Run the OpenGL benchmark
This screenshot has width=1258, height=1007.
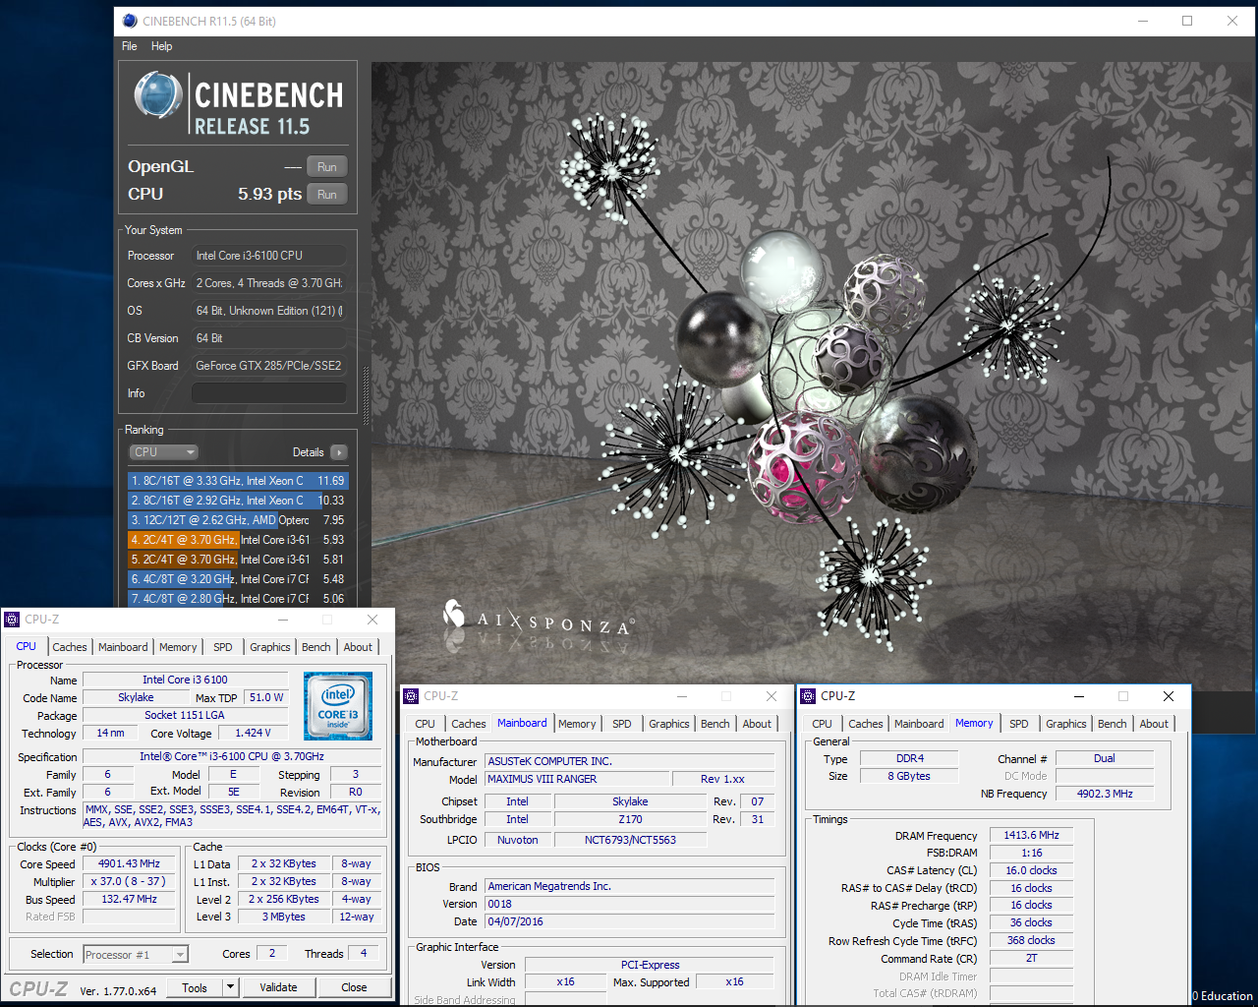(327, 167)
